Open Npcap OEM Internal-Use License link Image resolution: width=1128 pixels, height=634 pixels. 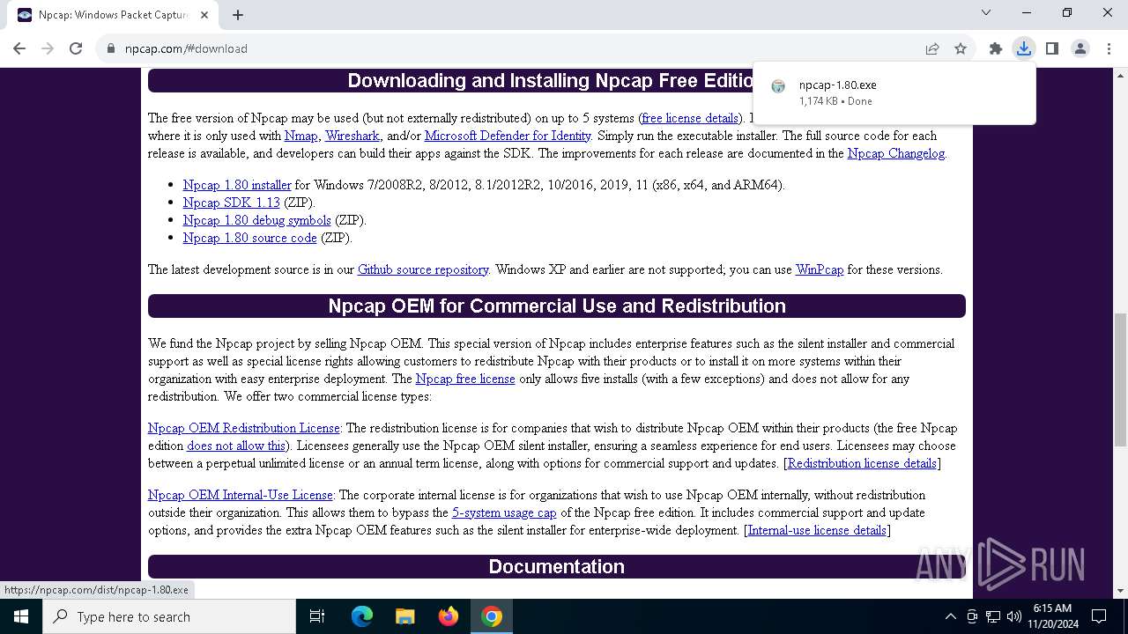pos(241,495)
